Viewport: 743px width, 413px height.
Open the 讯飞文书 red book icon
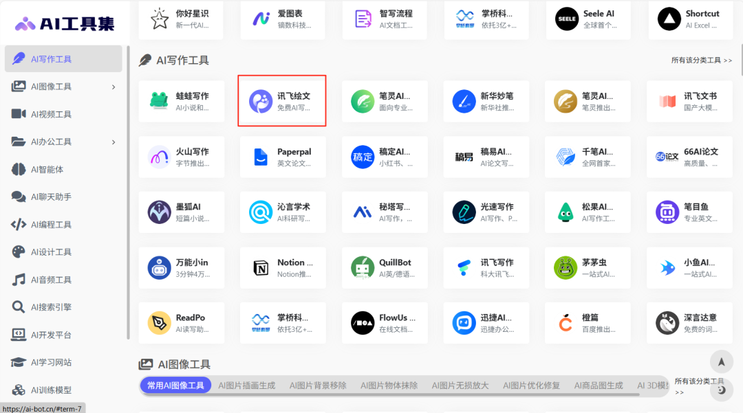pos(667,101)
